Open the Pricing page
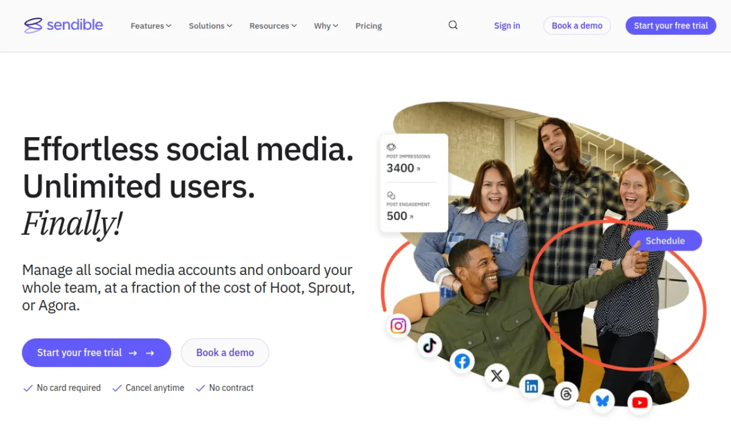This screenshot has width=731, height=439. point(368,26)
